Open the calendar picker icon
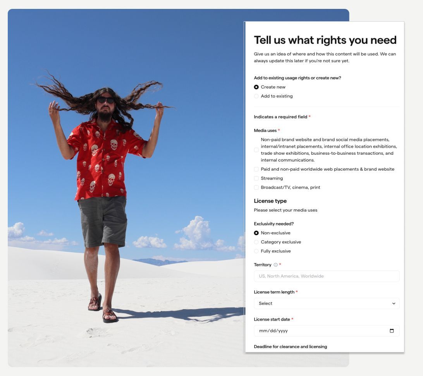This screenshot has height=376, width=423. point(392,331)
